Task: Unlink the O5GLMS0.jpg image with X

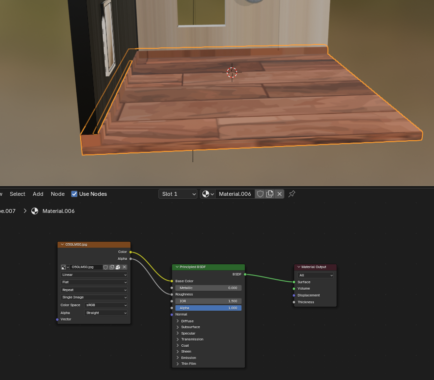Action: pyautogui.click(x=124, y=267)
